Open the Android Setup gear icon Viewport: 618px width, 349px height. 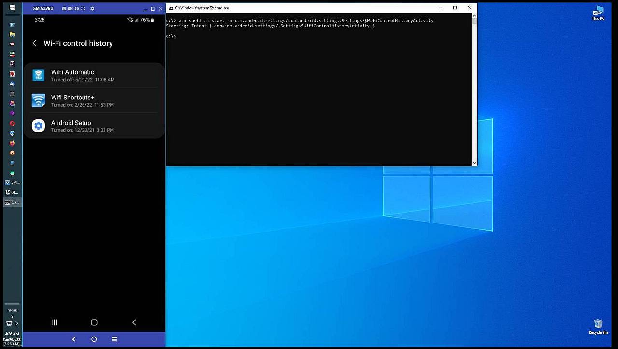pyautogui.click(x=39, y=126)
